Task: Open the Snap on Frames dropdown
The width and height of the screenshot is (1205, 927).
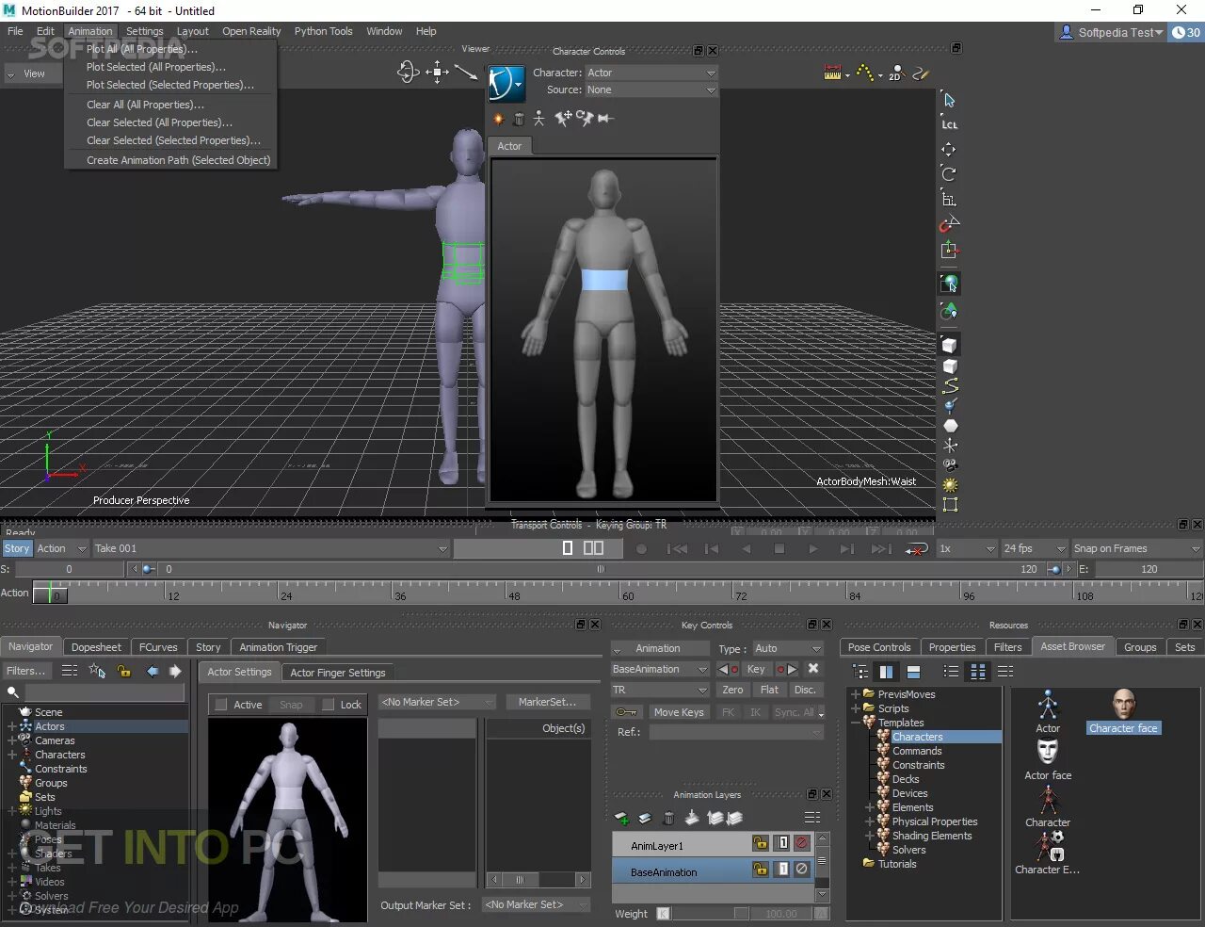Action: click(1137, 548)
